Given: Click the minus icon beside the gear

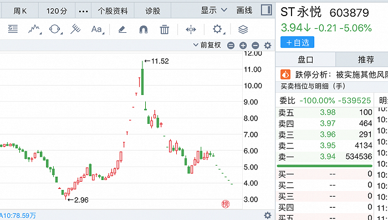Looking at the screenshot, I should (x=255, y=46).
